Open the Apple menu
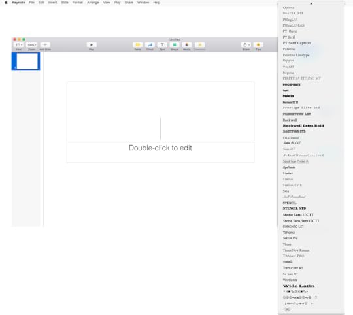Image resolution: width=353 pixels, height=315 pixels. click(x=6, y=3)
